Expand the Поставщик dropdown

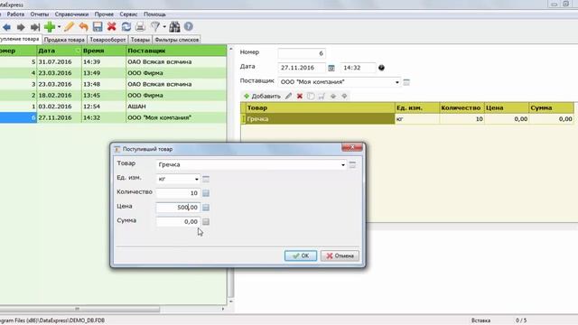pyautogui.click(x=397, y=82)
